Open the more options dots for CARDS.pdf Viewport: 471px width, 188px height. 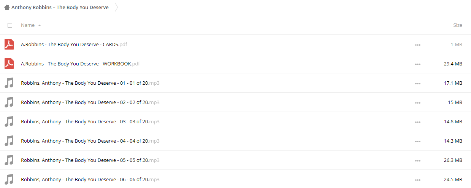tap(418, 45)
